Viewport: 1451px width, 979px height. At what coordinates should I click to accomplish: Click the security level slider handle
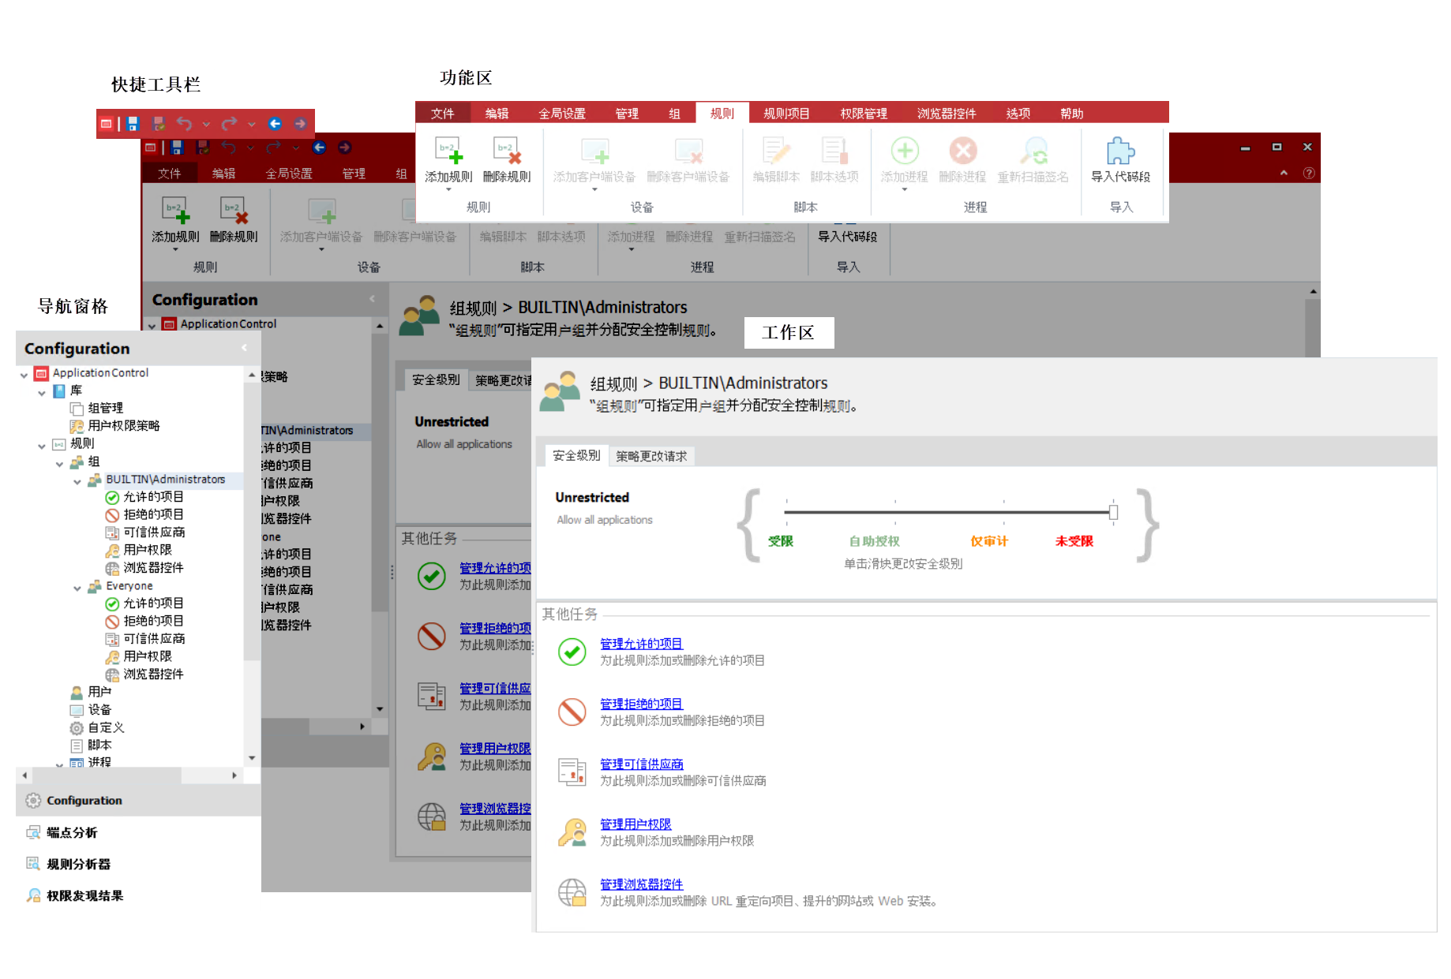1113,512
